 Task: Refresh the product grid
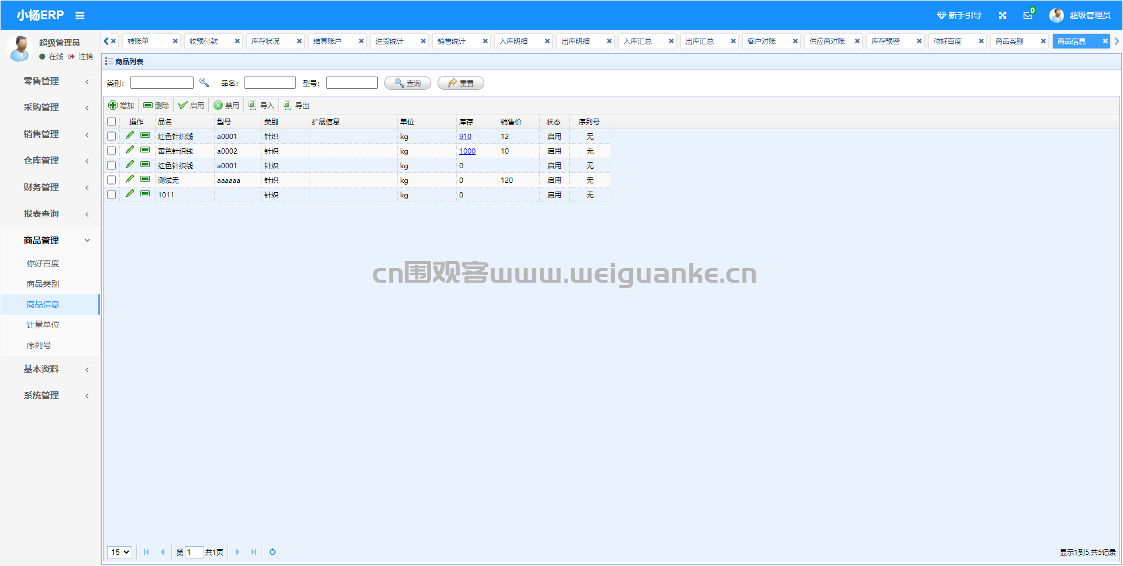coord(273,552)
